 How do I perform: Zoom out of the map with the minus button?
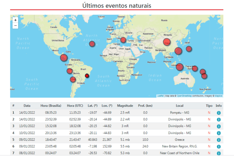click(x=15, y=26)
